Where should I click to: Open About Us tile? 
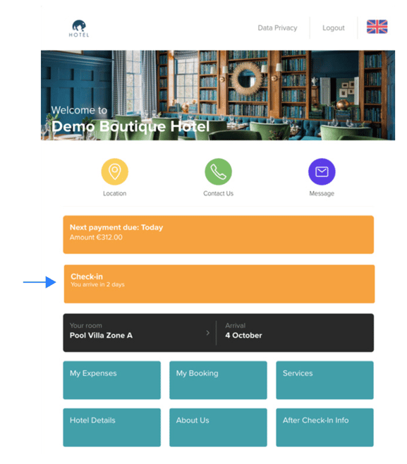[218, 427]
